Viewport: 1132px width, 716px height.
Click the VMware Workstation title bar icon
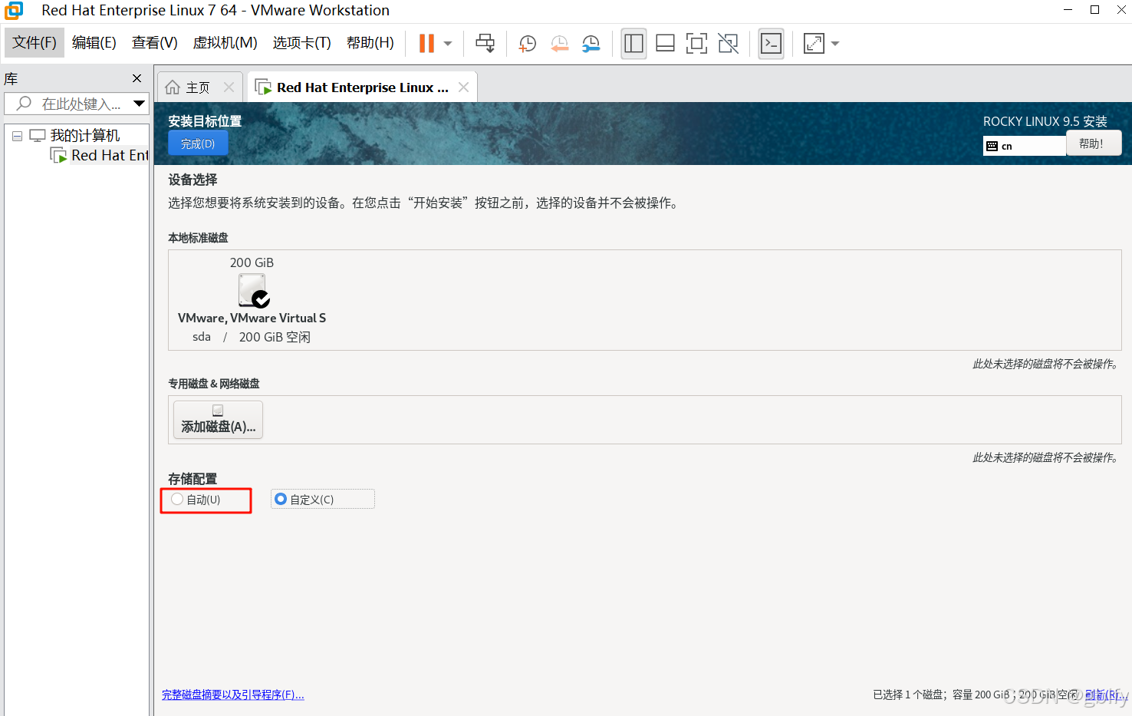pyautogui.click(x=14, y=11)
